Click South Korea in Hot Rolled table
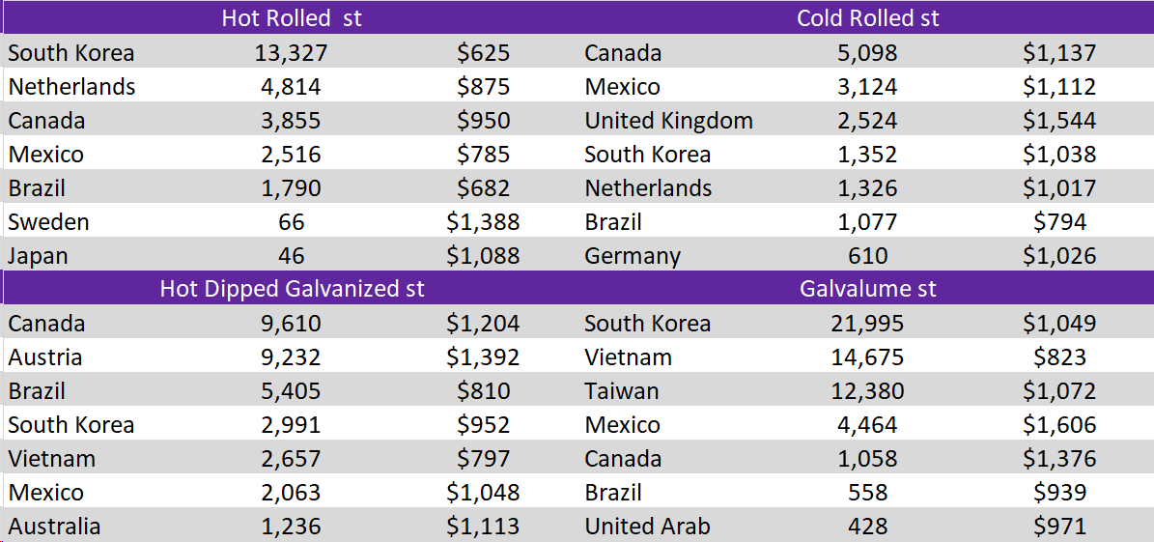 (x=71, y=53)
